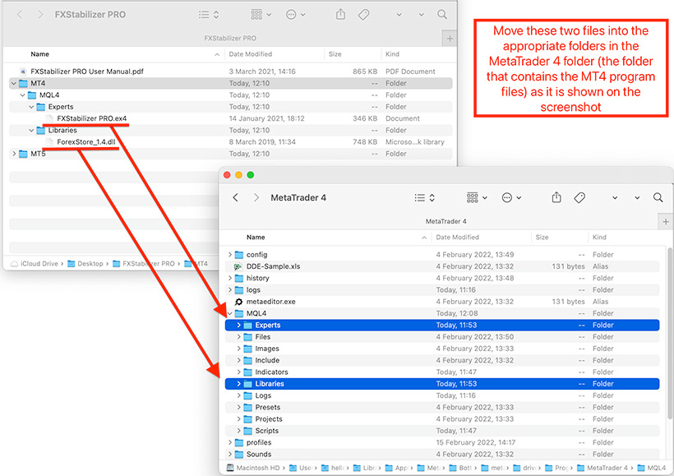Open group-by grid menu in FXStabilizer PRO window
The image size is (674, 476).
(261, 15)
